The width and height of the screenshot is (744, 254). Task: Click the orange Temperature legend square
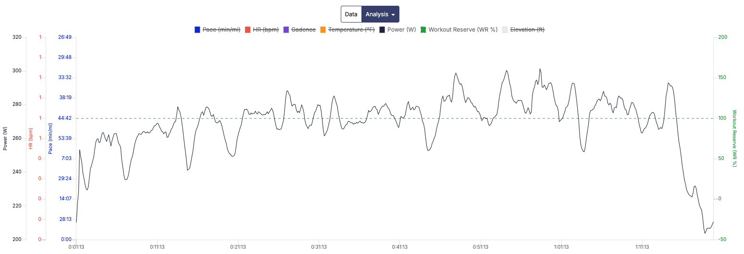point(323,30)
